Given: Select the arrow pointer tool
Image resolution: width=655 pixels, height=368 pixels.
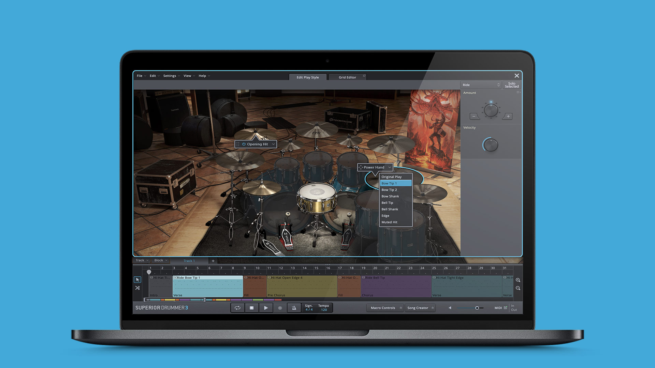Looking at the screenshot, I should 137,280.
